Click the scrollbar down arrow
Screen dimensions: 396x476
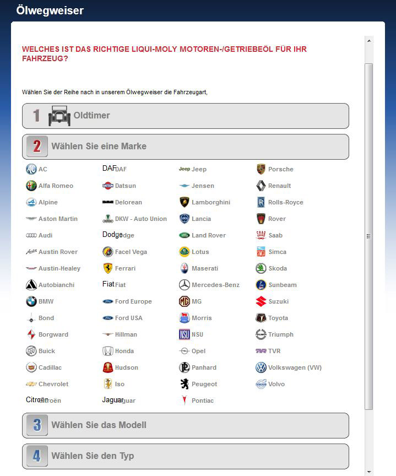369,472
